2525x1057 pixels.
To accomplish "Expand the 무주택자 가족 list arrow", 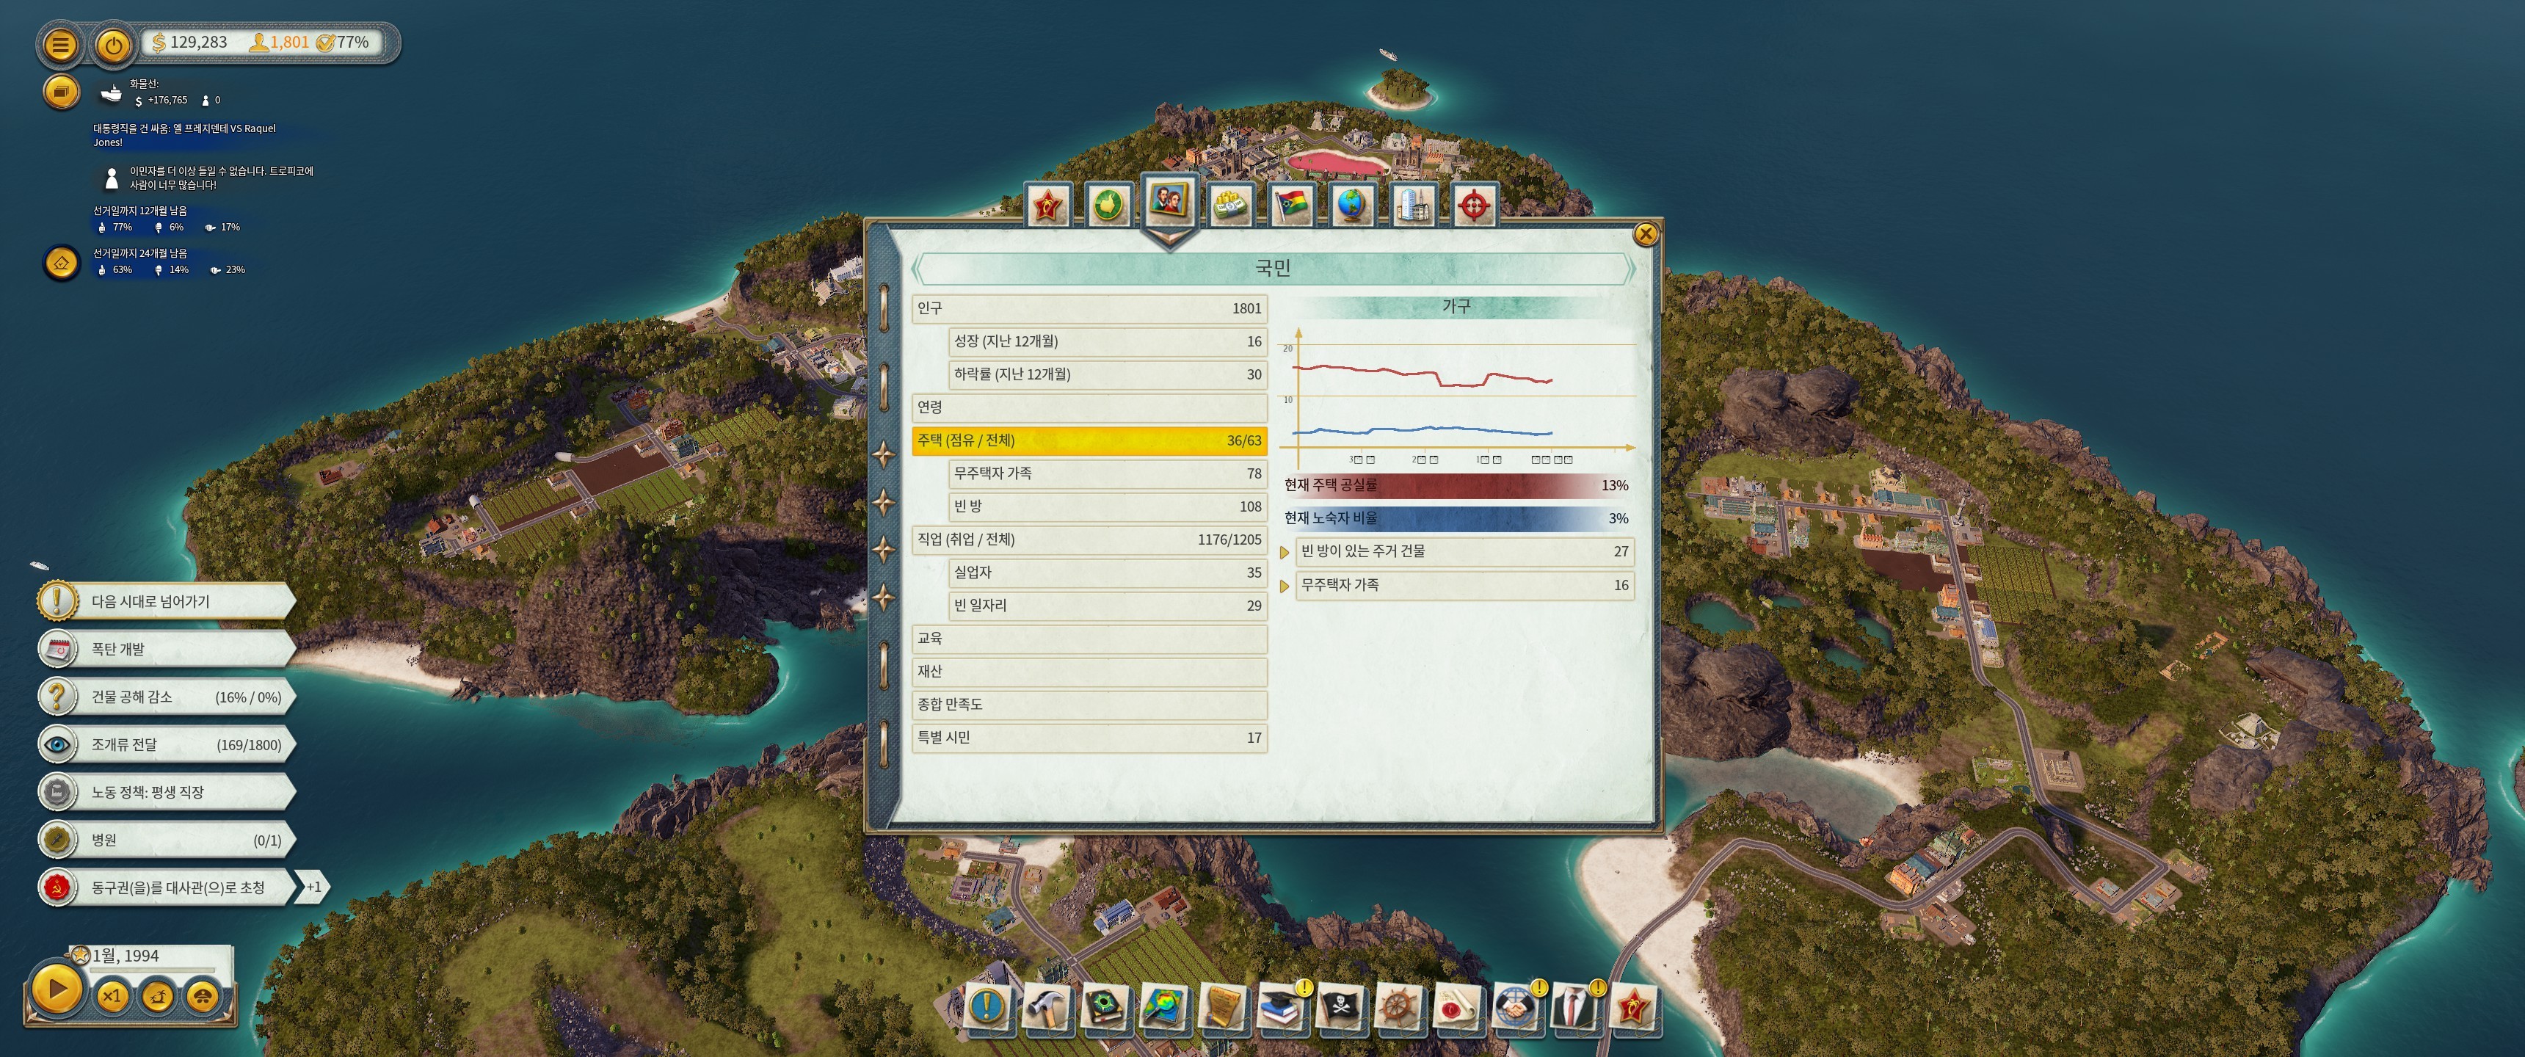I will 1284,586.
